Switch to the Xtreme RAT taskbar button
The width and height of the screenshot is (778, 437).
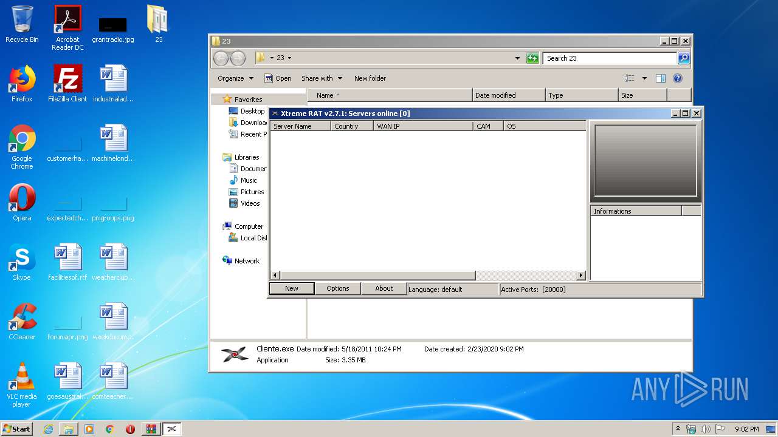[x=172, y=429]
